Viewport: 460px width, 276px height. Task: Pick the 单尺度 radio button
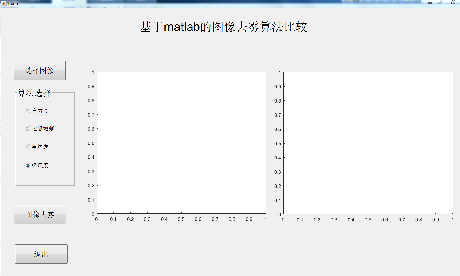tap(37, 146)
